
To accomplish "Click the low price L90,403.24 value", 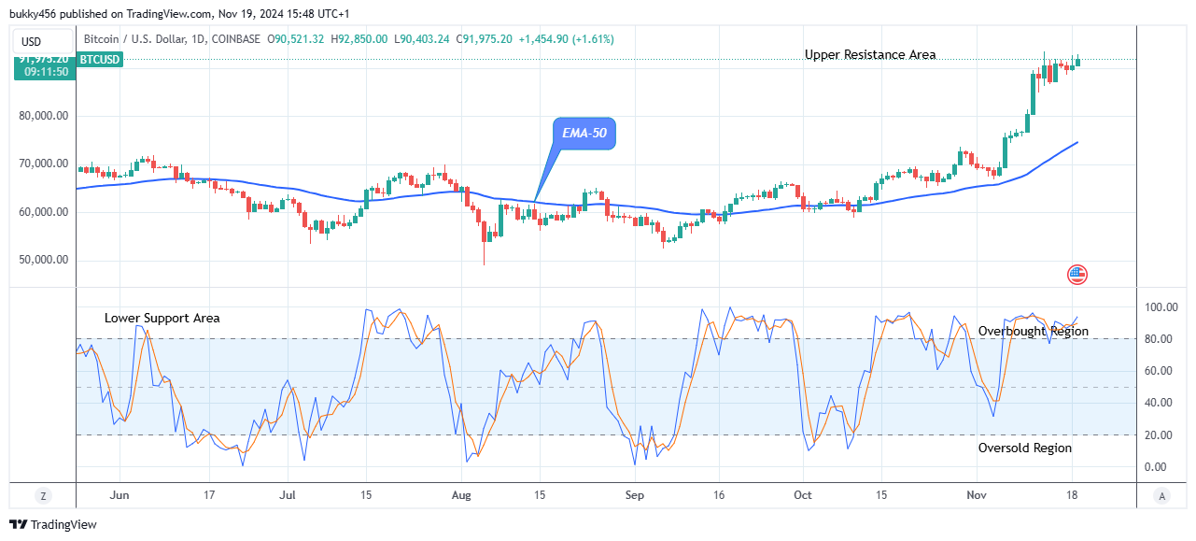I will coord(422,39).
